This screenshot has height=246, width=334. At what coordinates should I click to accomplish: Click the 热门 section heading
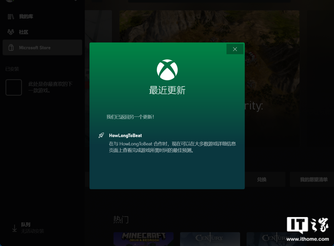[121, 220]
